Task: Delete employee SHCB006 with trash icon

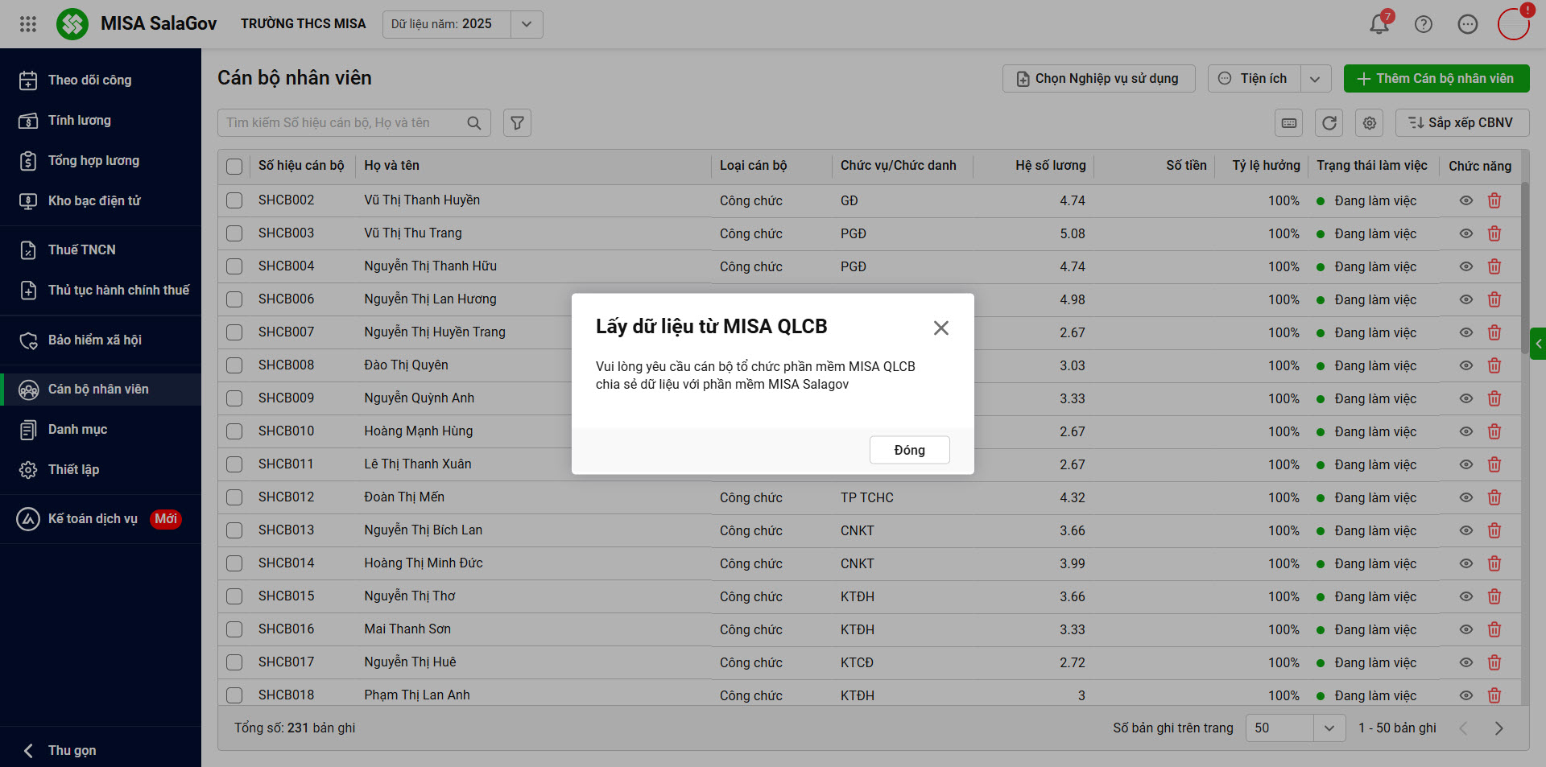Action: [x=1494, y=299]
